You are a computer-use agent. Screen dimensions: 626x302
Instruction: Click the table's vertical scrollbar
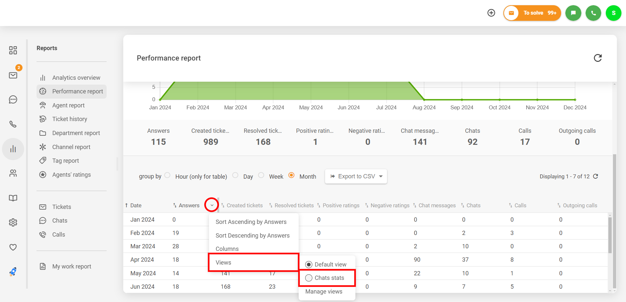point(610,234)
